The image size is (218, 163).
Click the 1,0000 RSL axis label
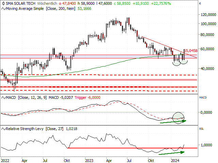point(206,145)
